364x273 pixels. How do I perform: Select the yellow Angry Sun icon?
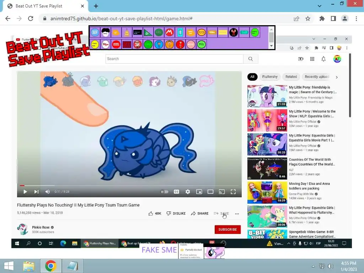95,44
